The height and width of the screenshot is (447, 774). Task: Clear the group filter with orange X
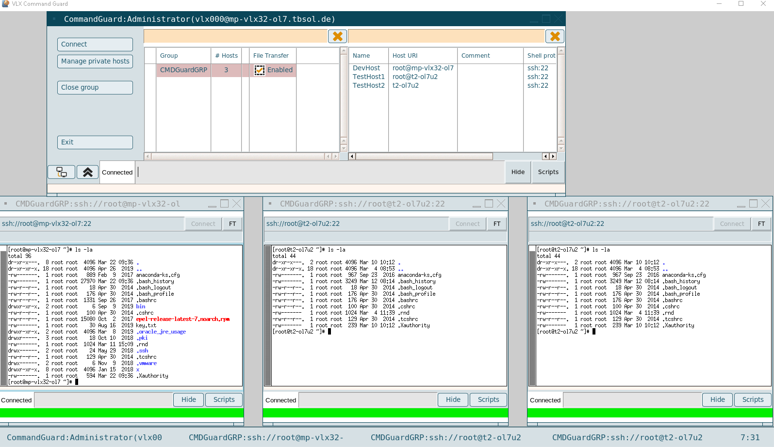(338, 36)
